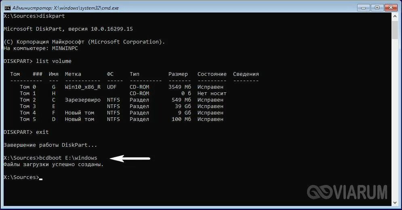The height and width of the screenshot is (210, 402).
Task: Click the window title bar text
Action: pyautogui.click(x=65, y=8)
